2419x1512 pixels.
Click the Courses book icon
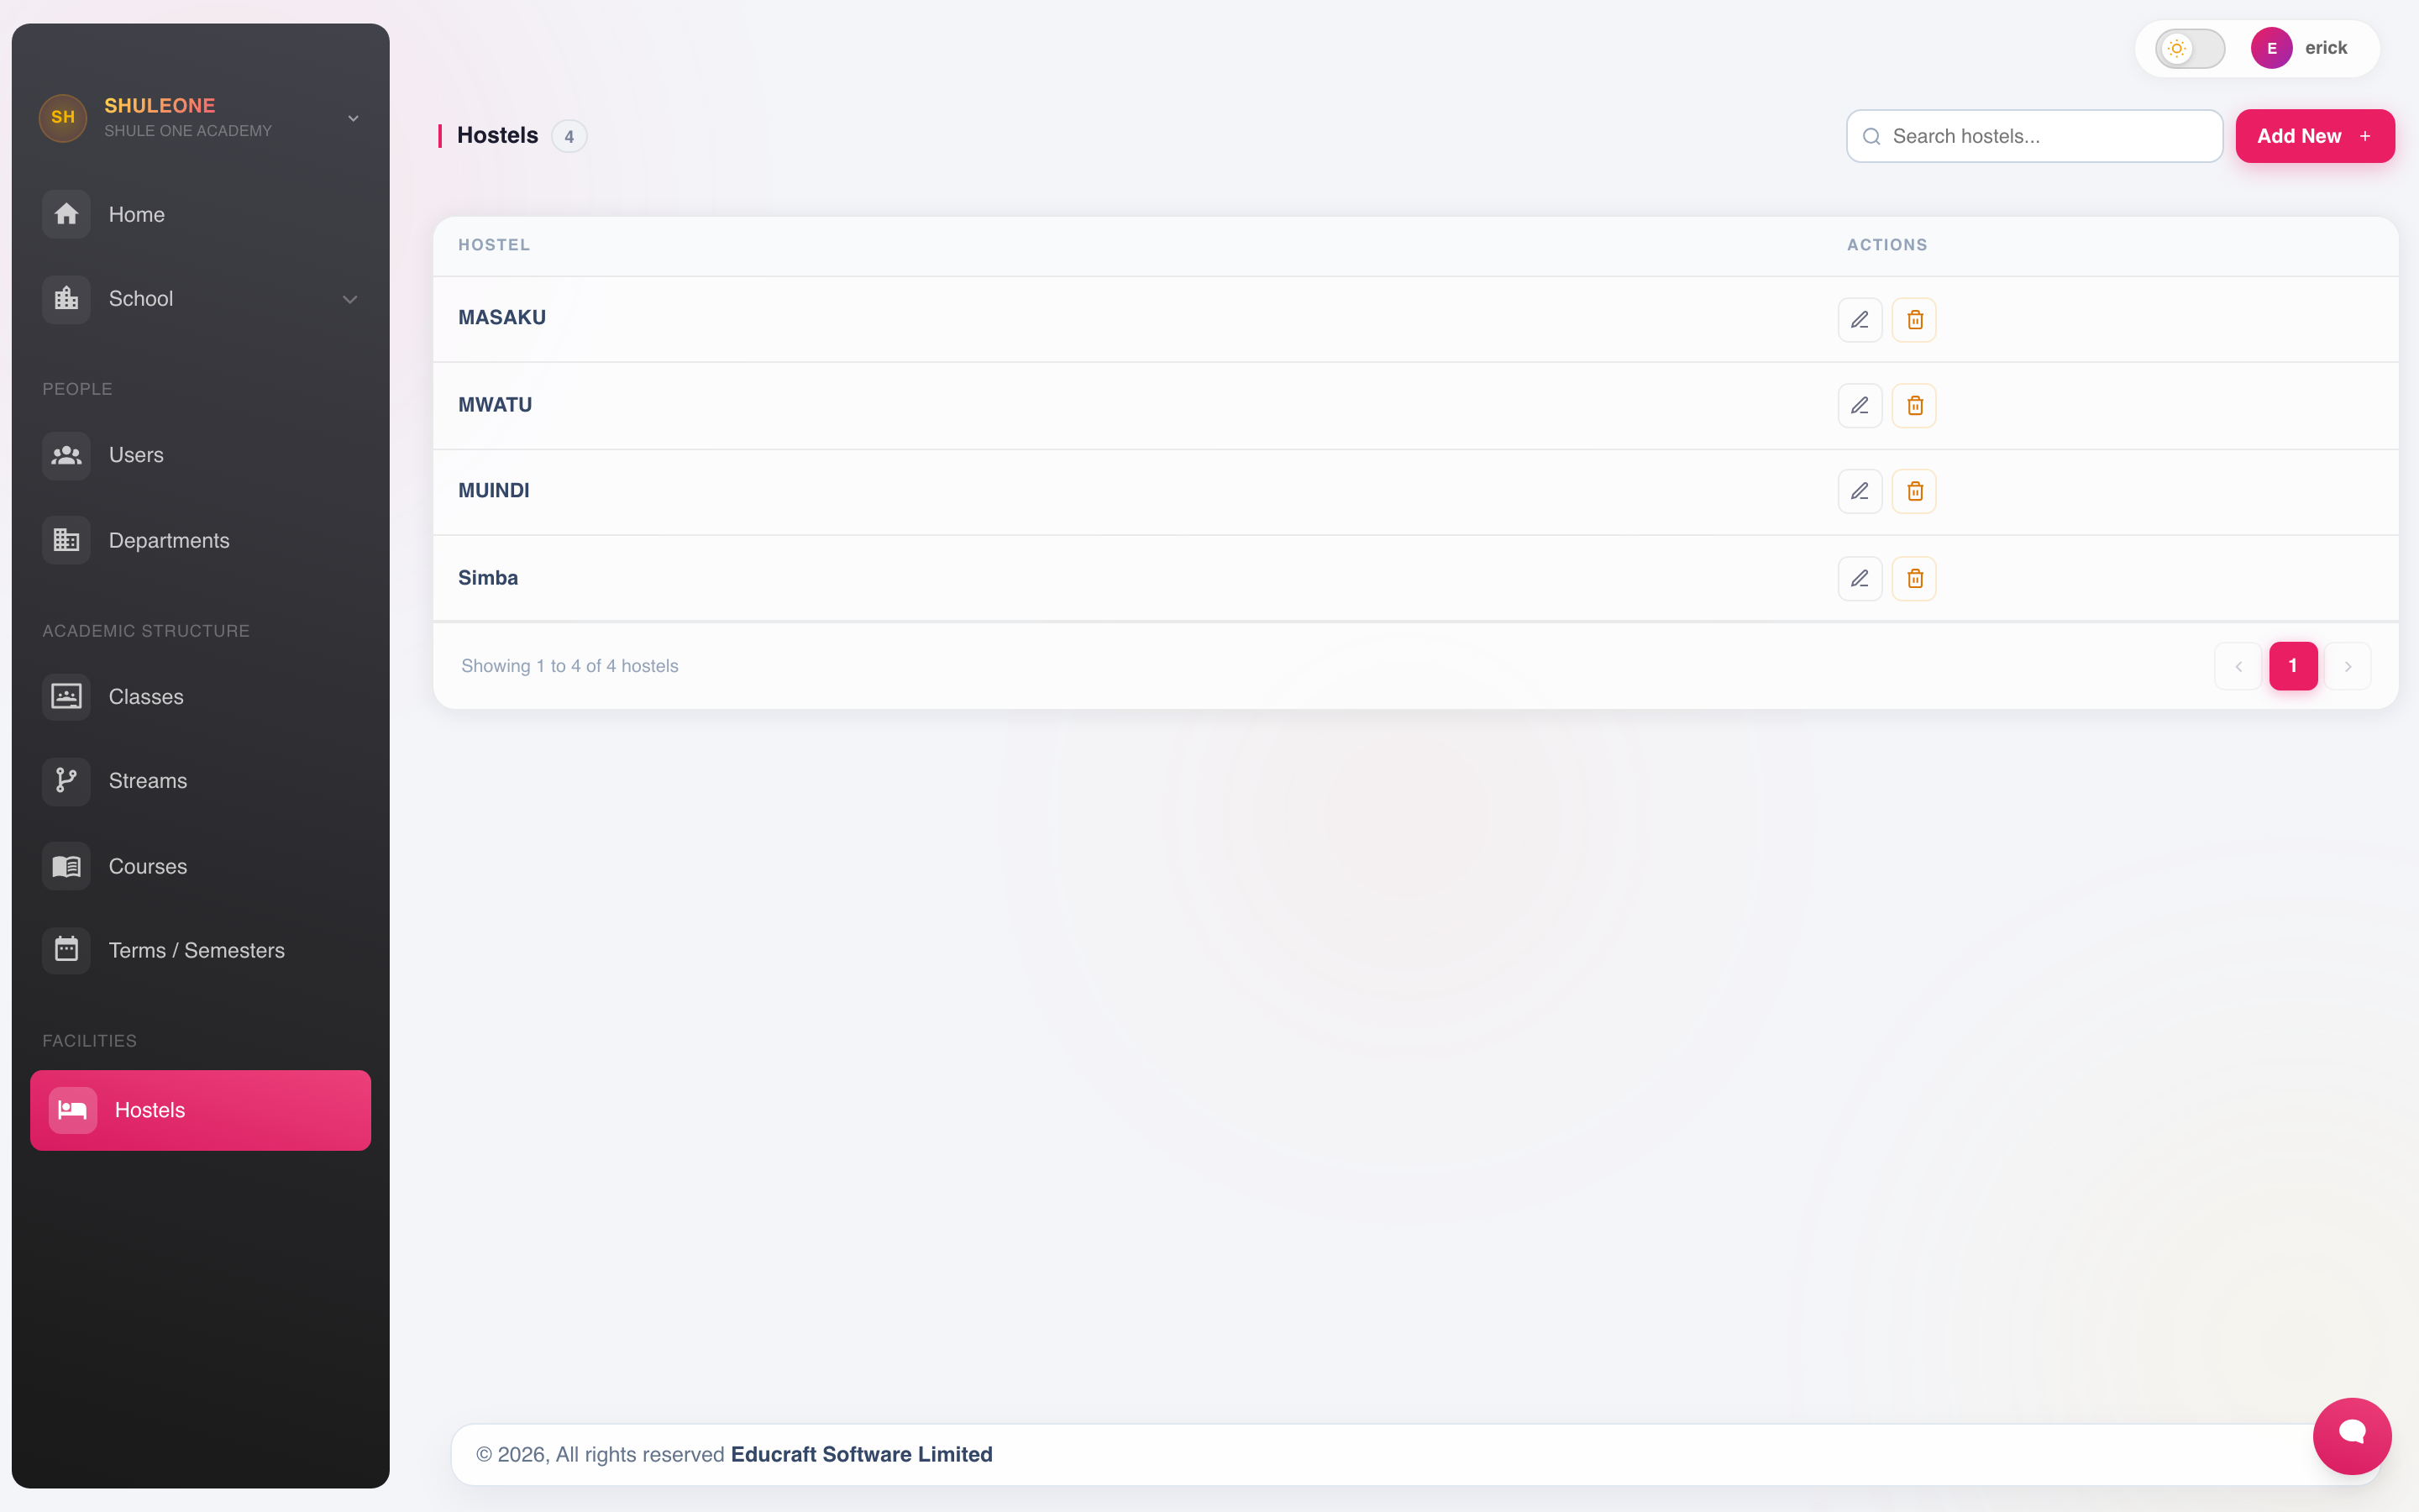pyautogui.click(x=66, y=866)
